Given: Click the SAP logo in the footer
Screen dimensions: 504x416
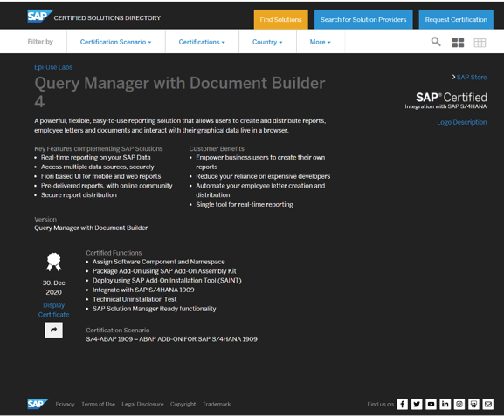Looking at the screenshot, I should (38, 404).
